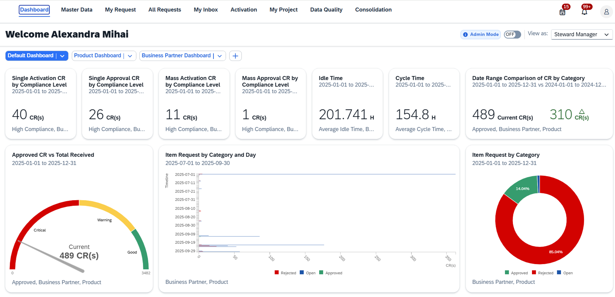Open the Steward Manager view selector
615x297 pixels.
coord(581,34)
